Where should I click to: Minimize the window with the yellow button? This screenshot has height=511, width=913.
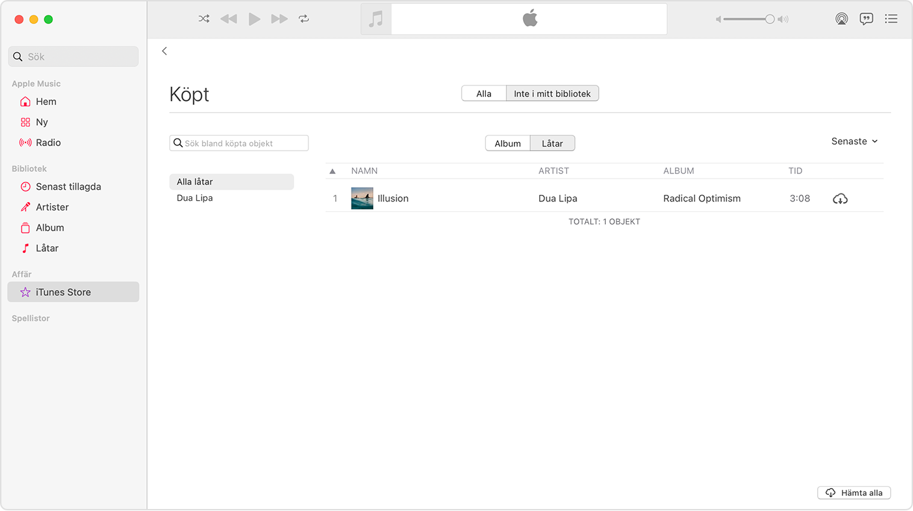click(34, 20)
